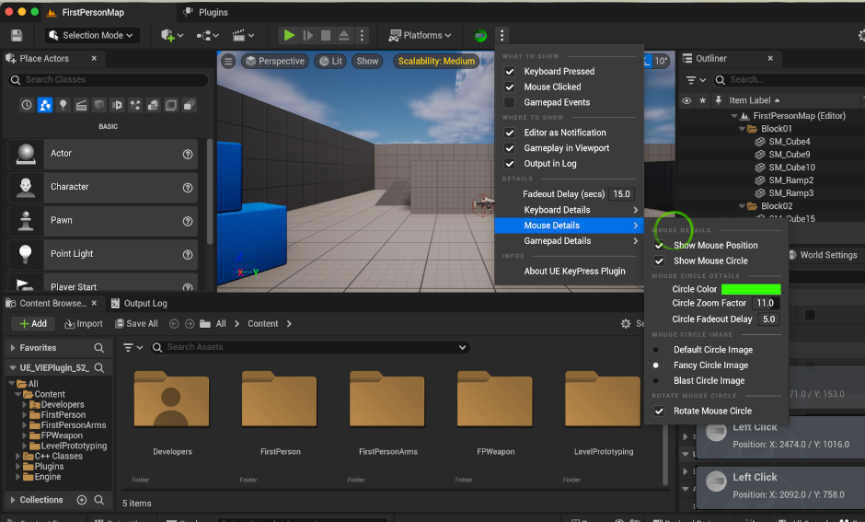Enable the Gamepad Events checkbox
865x522 pixels.
tap(510, 102)
